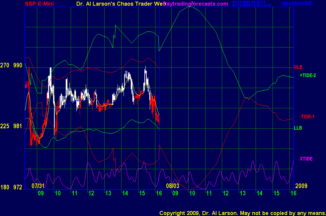Select the "07/31/2009 20:30 UT" timestamp

coord(249,2)
